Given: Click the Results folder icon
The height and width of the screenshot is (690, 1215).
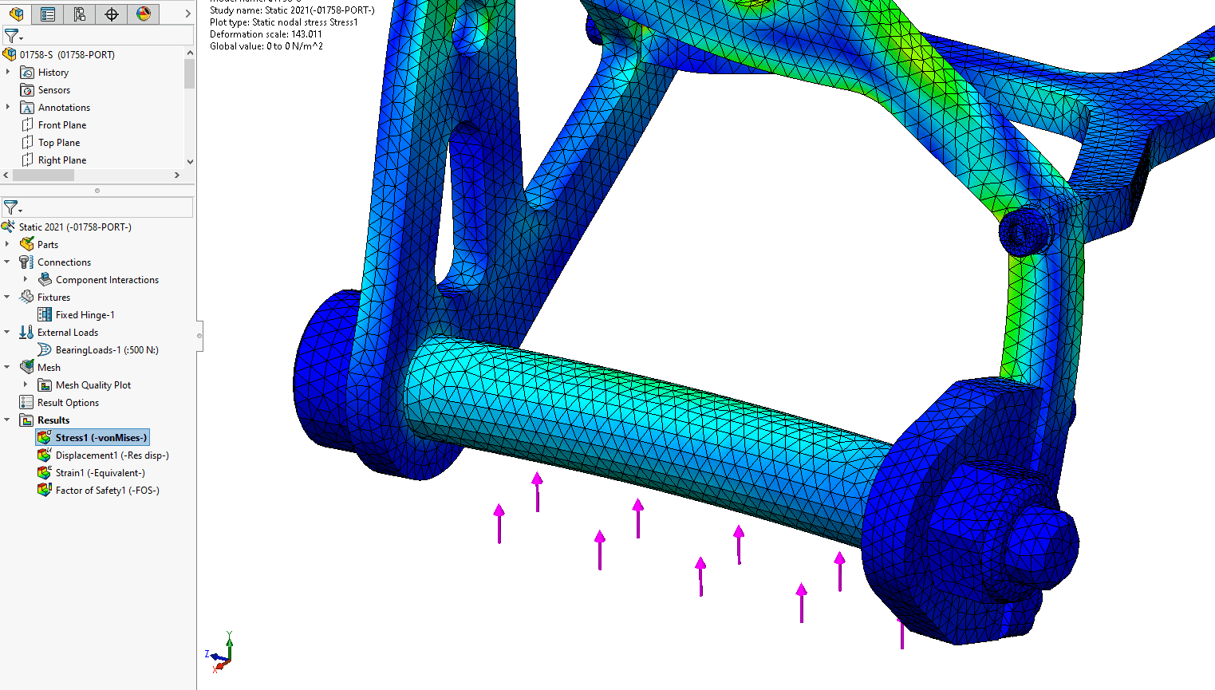Looking at the screenshot, I should pos(26,420).
